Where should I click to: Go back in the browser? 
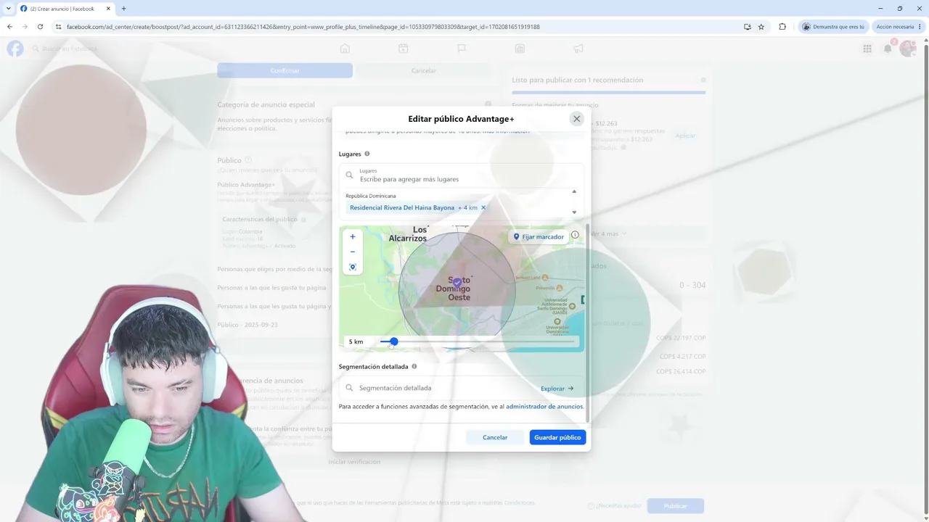pyautogui.click(x=9, y=27)
